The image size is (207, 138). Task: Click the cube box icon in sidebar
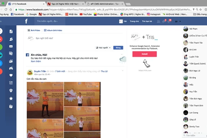pyautogui.click(x=11, y=107)
